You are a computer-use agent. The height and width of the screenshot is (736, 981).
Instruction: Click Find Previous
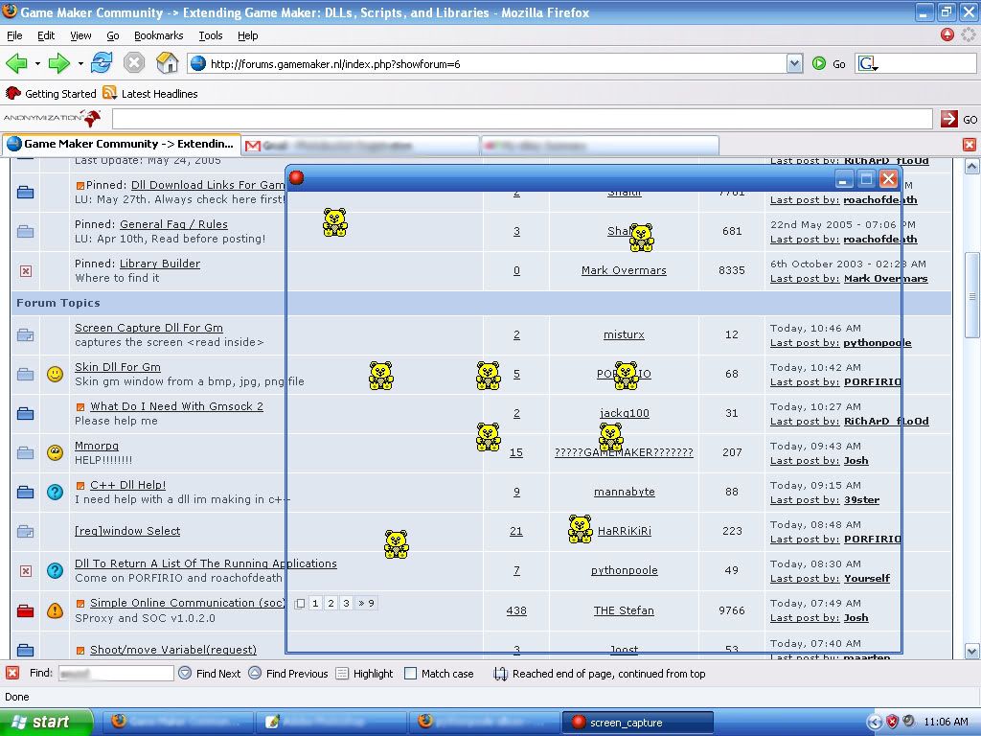tap(288, 674)
